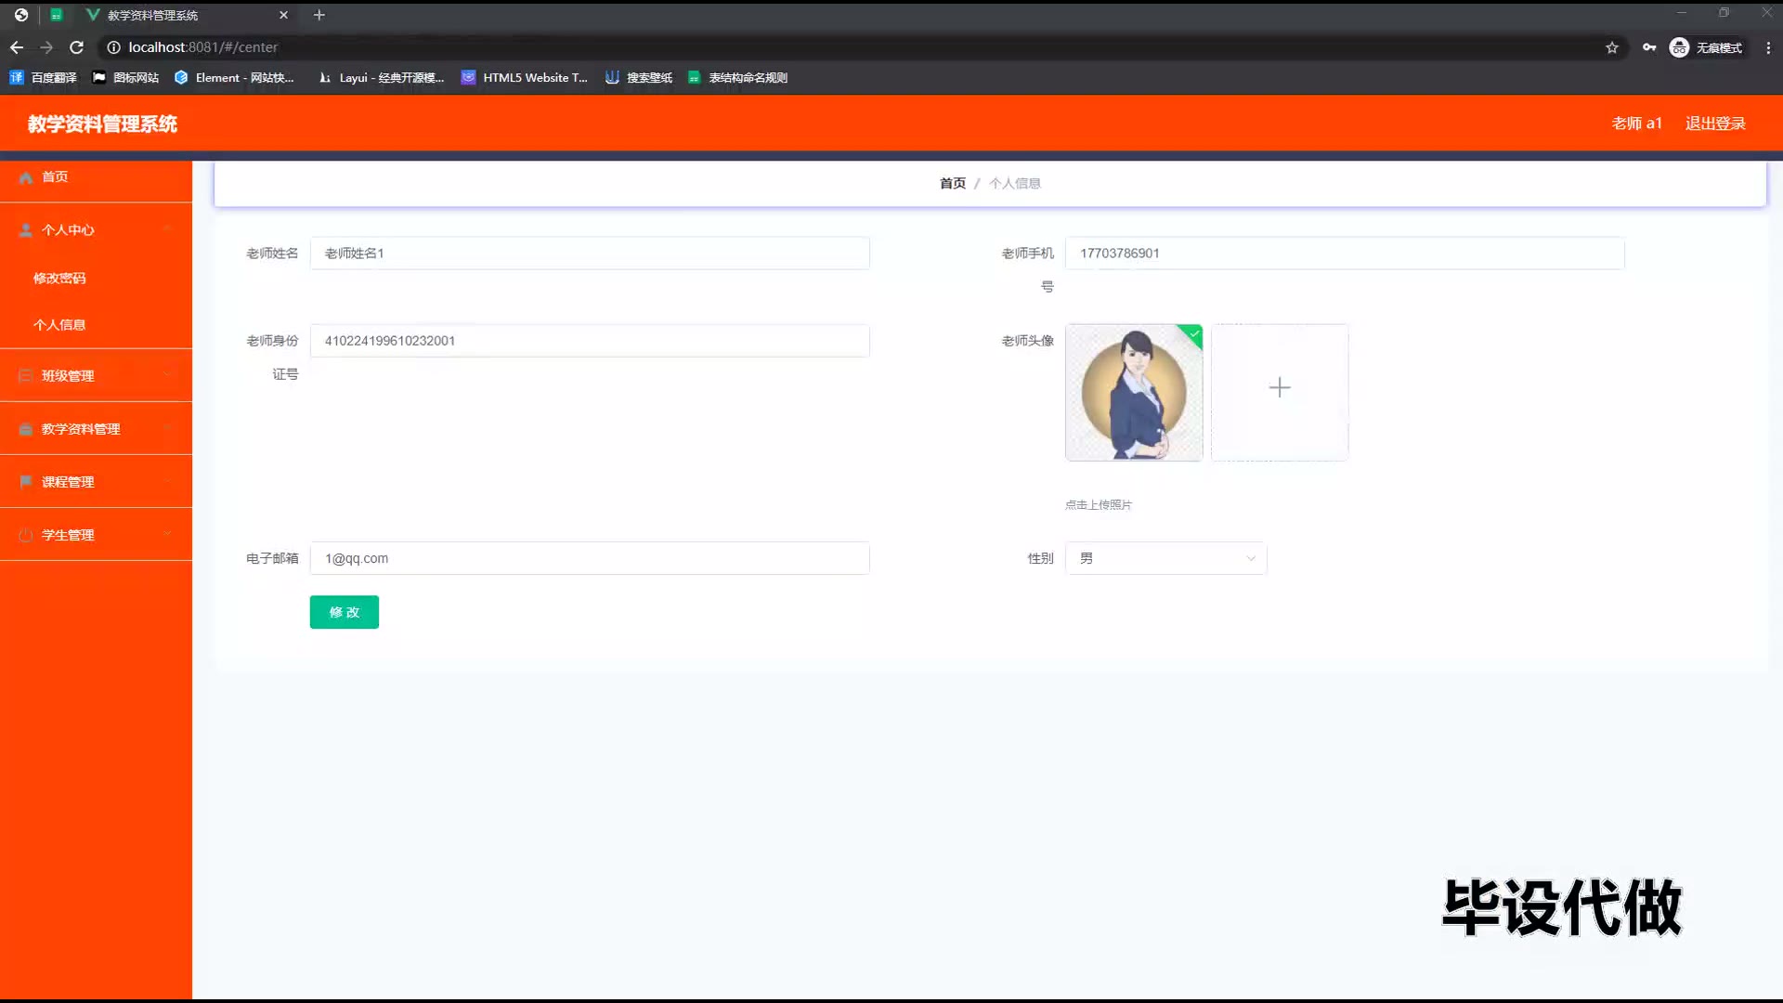Click the home icon in sidebar
1783x1003 pixels.
coord(26,176)
